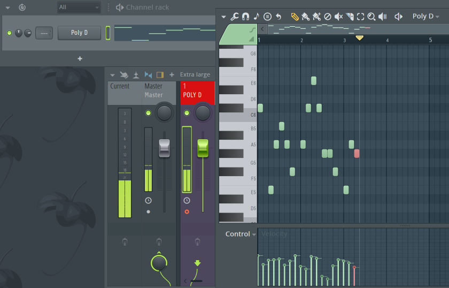Toggle Poly D channel mute LED
Viewport: 449px width, 288px height.
point(9,33)
